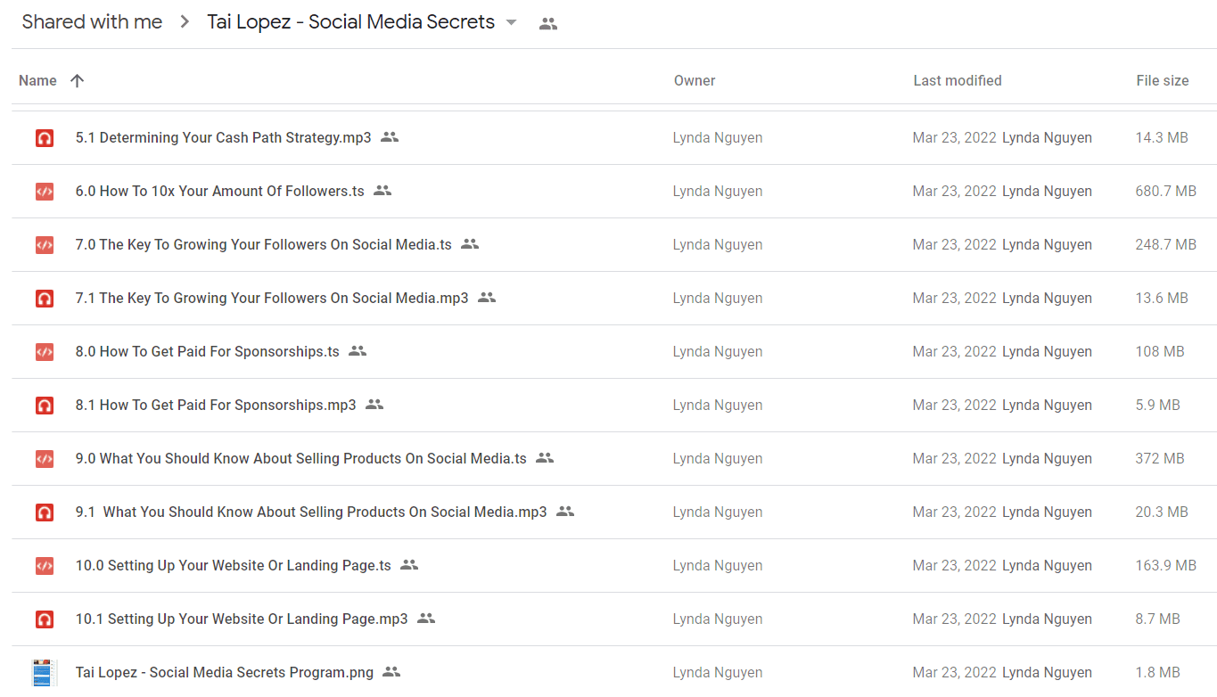
Task: Click shared-people icon beside 10.0 Setting Up Your Website.ts
Action: (x=409, y=565)
